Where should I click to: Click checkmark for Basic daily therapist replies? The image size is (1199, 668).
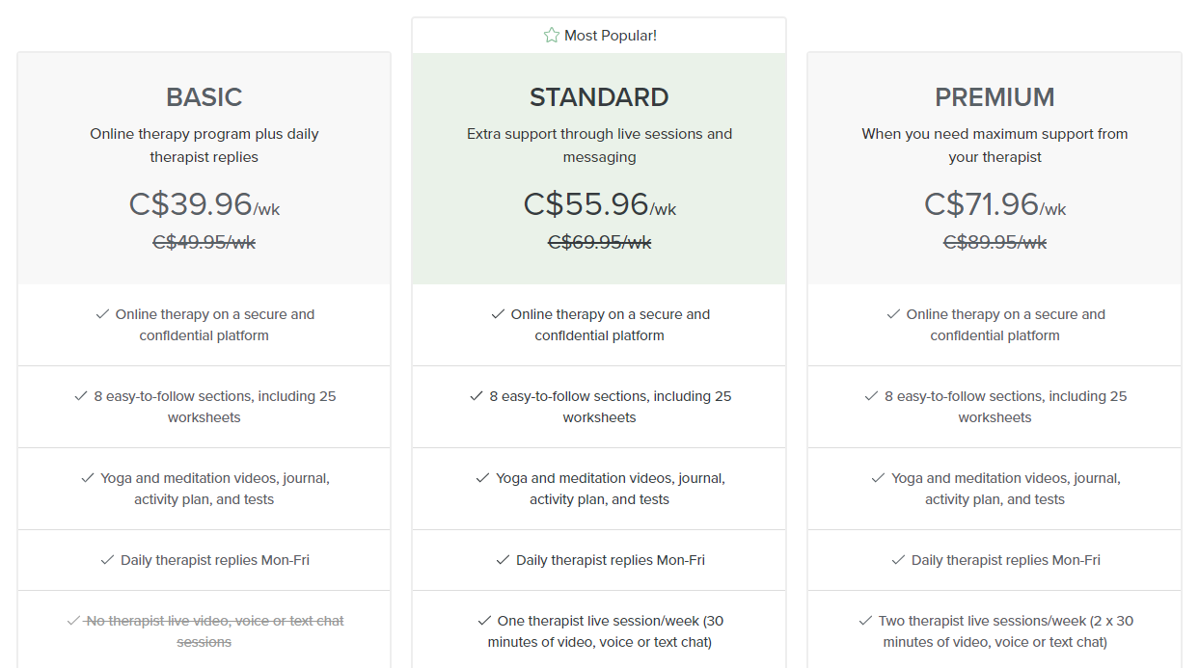coord(108,560)
